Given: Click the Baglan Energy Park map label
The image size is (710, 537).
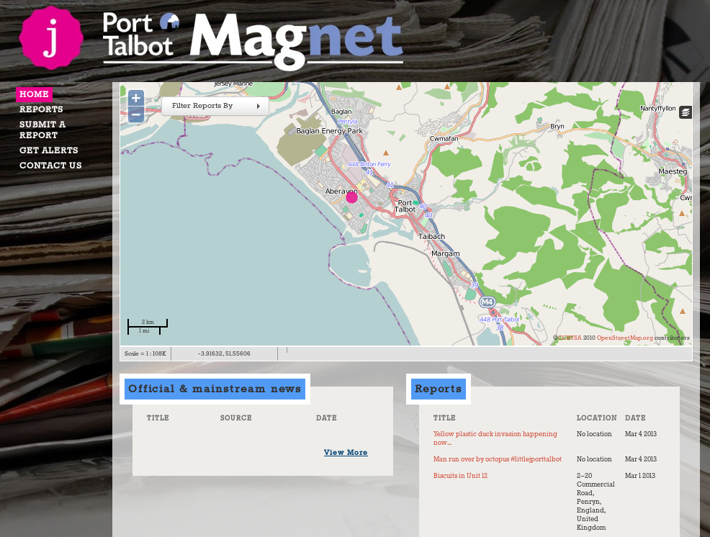Looking at the screenshot, I should (330, 131).
